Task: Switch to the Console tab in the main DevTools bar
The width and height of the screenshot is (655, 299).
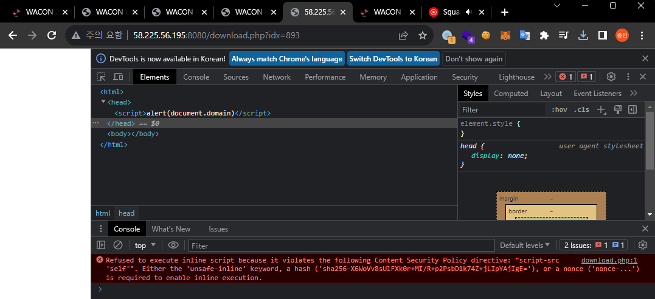Action: (x=196, y=77)
